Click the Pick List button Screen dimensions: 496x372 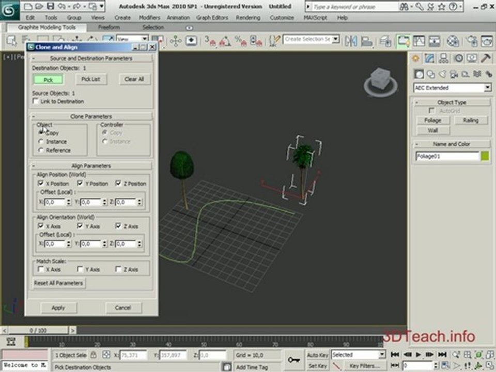click(x=91, y=79)
